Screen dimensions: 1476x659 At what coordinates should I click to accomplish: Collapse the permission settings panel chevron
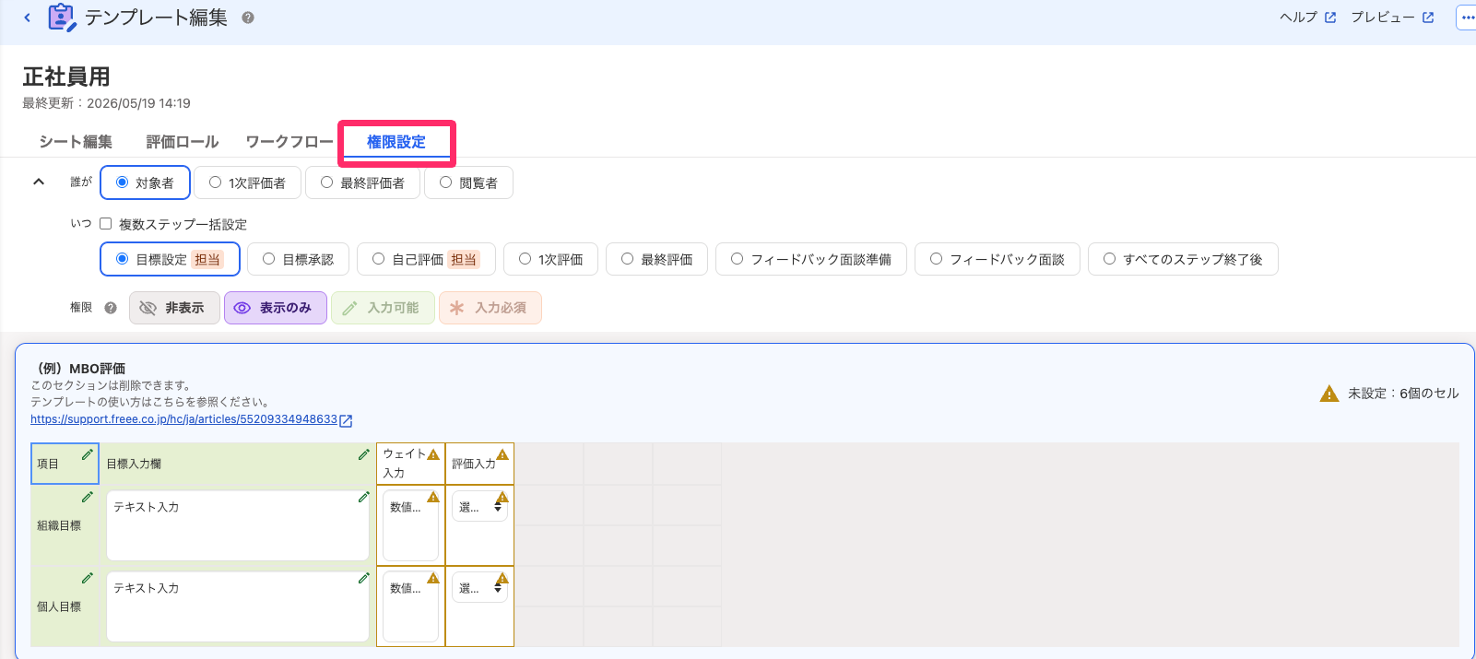[x=39, y=182]
